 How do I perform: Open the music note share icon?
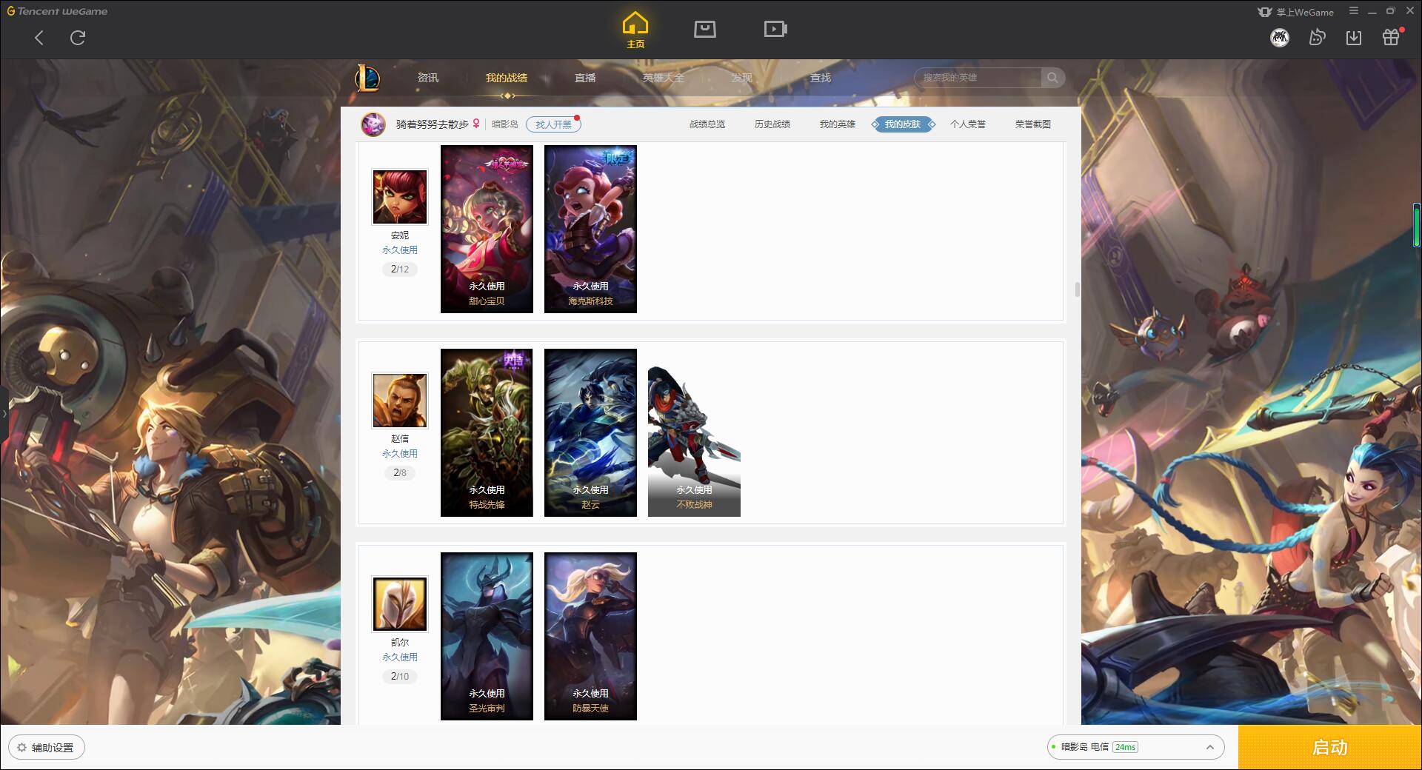pyautogui.click(x=1317, y=38)
